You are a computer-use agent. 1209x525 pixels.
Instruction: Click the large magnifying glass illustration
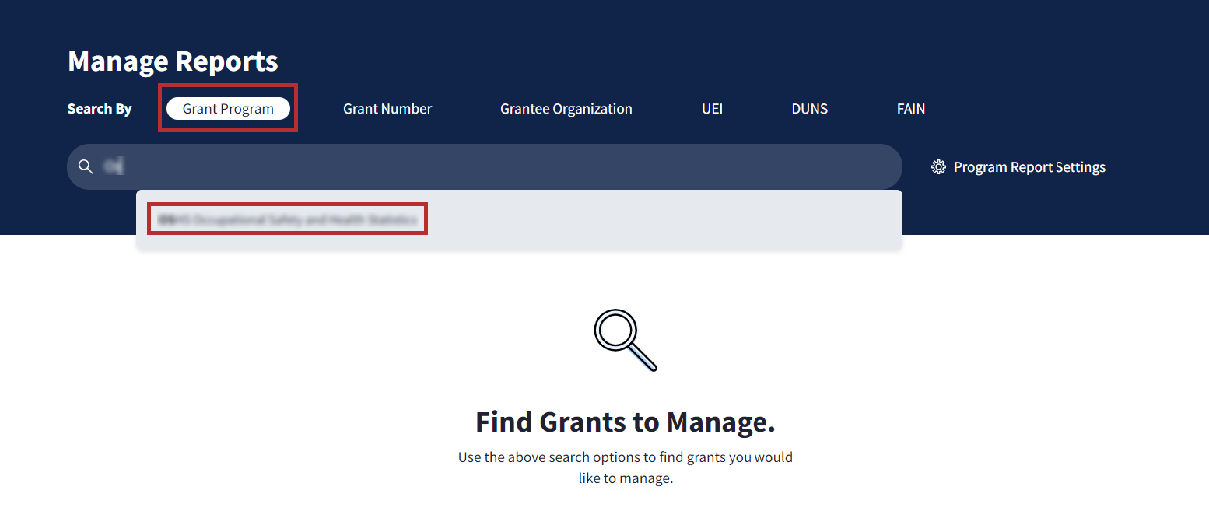pos(626,341)
